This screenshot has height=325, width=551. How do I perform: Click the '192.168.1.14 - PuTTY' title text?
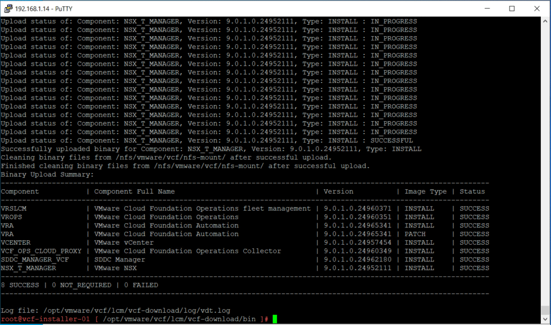(44, 9)
